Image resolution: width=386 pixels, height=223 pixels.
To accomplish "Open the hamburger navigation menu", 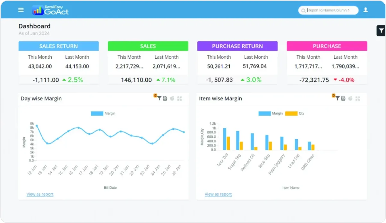I will coord(21,10).
